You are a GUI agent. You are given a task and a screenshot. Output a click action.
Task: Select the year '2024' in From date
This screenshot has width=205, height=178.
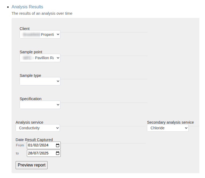coord(44,145)
